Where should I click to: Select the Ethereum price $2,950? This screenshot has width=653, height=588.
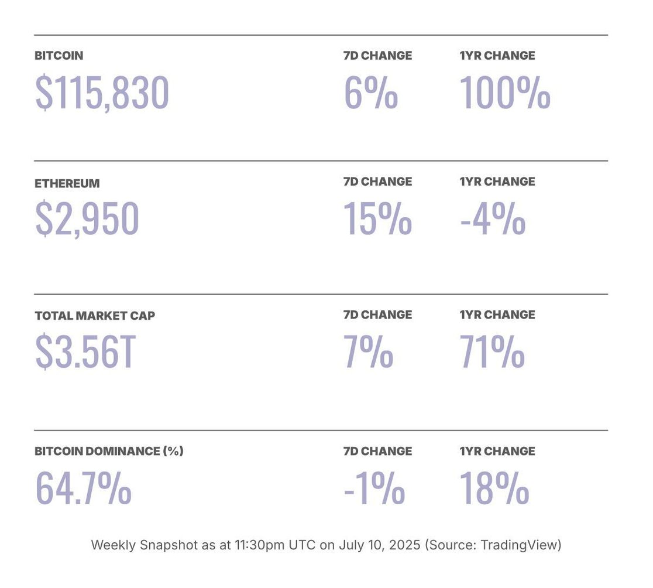point(87,218)
